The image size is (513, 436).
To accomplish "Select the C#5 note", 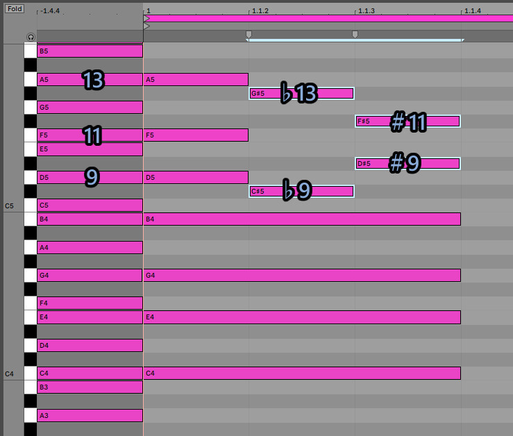I will [301, 191].
